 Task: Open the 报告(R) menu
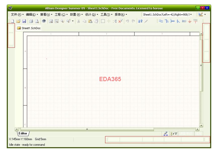tap(121, 15)
